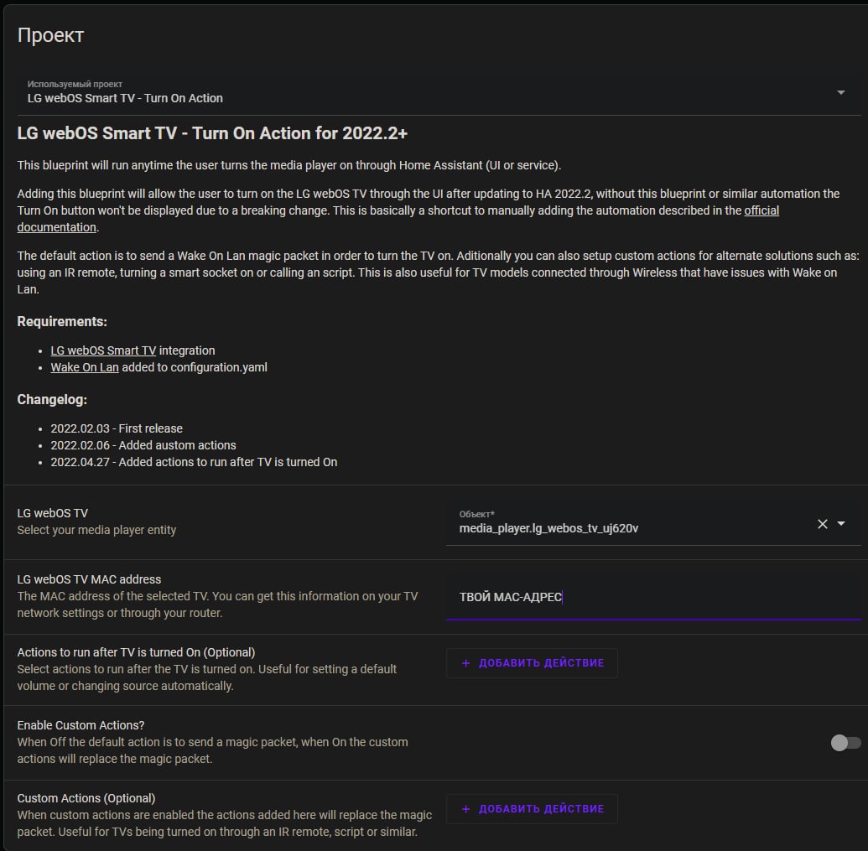868x851 pixels.
Task: Click the Проект section heading
Action: (50, 35)
